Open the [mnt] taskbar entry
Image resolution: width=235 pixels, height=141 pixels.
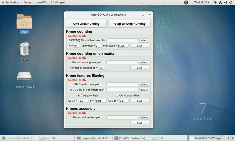[169, 138]
